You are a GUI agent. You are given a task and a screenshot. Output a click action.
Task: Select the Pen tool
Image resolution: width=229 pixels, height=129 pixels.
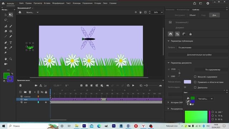point(6,43)
